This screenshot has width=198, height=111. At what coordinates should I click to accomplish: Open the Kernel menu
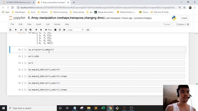point(57,24)
